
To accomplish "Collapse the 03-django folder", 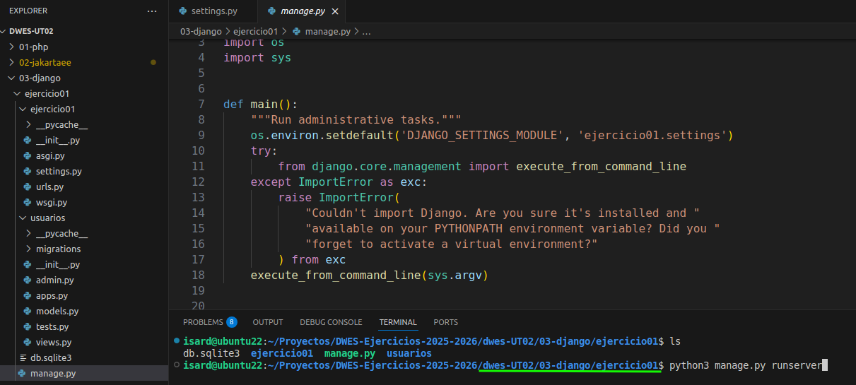I will (x=39, y=78).
